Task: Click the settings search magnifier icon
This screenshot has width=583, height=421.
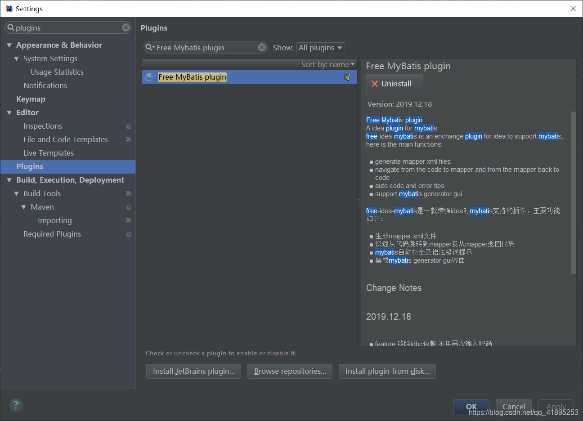Action: click(11, 27)
